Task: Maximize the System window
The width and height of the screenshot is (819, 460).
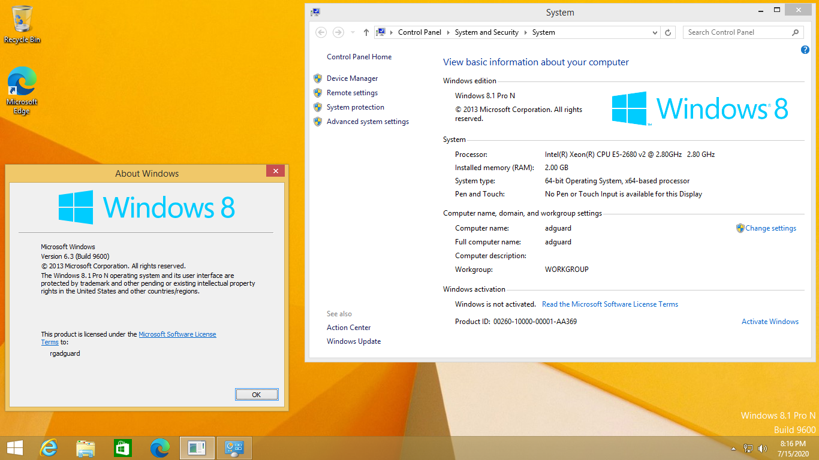Action: (777, 10)
